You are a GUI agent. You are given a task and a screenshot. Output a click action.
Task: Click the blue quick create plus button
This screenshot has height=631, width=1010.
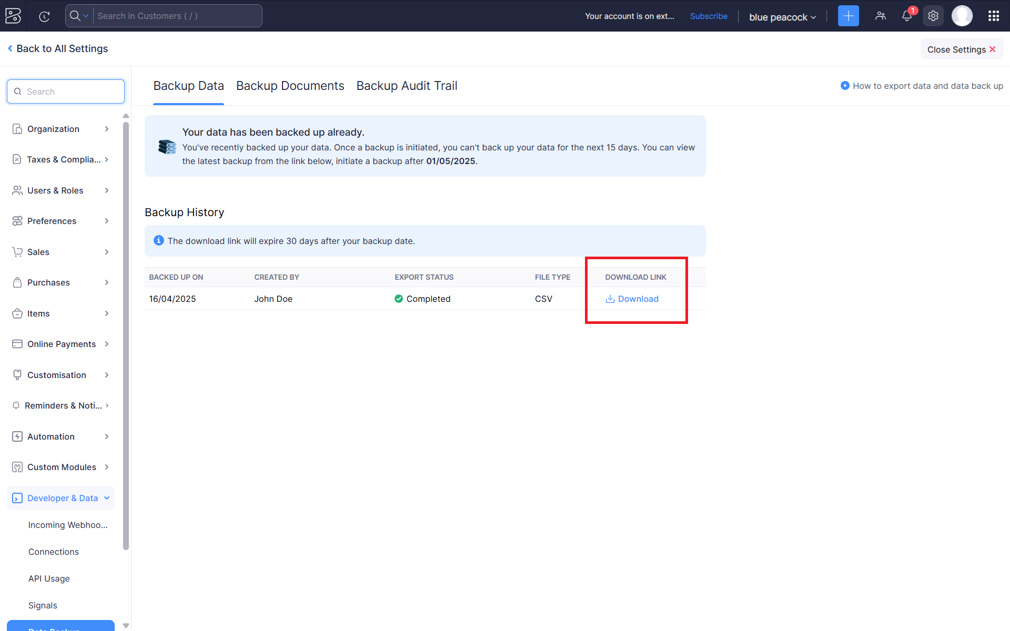[x=848, y=16]
